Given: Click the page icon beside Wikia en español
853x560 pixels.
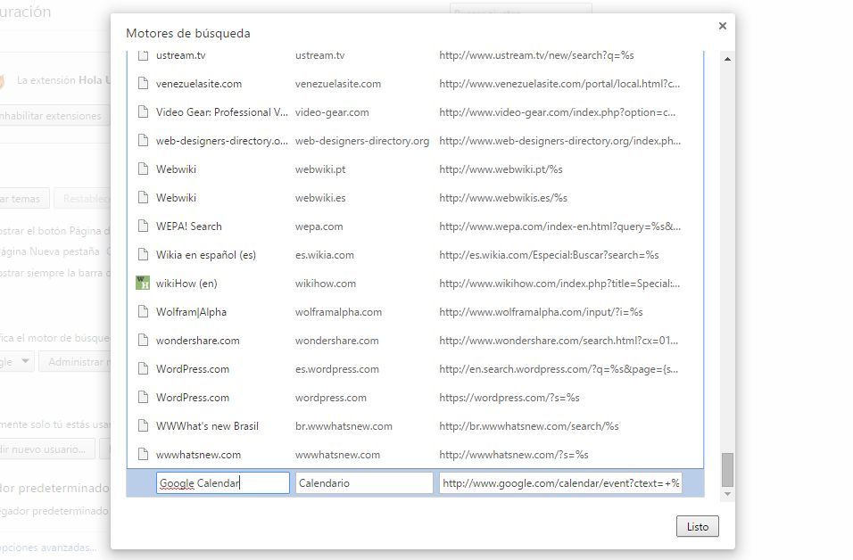Looking at the screenshot, I should (143, 254).
